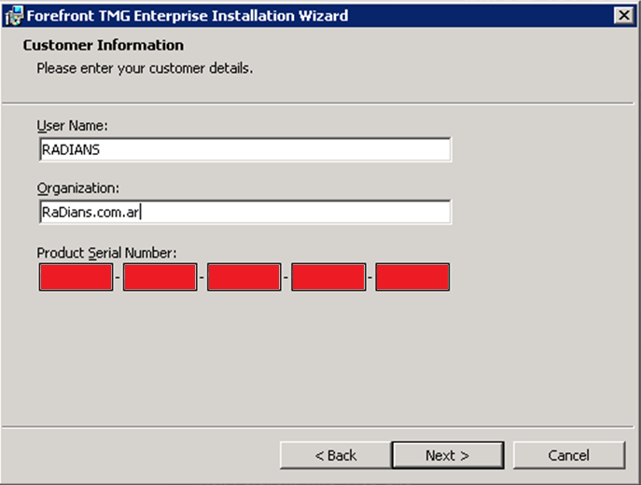The image size is (641, 485).
Task: Select the fifth serial number box
Action: pyautogui.click(x=412, y=277)
